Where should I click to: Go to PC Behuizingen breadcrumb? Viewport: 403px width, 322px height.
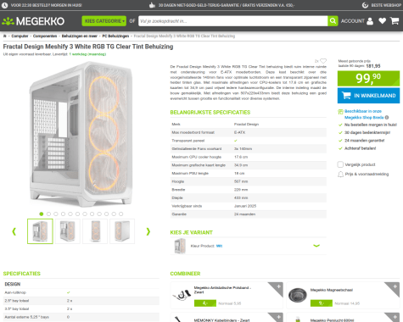click(115, 36)
